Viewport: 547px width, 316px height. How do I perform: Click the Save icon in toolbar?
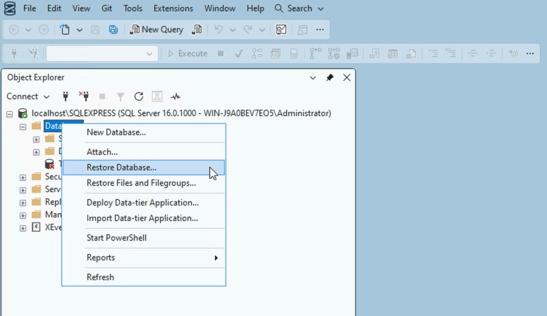tap(95, 30)
